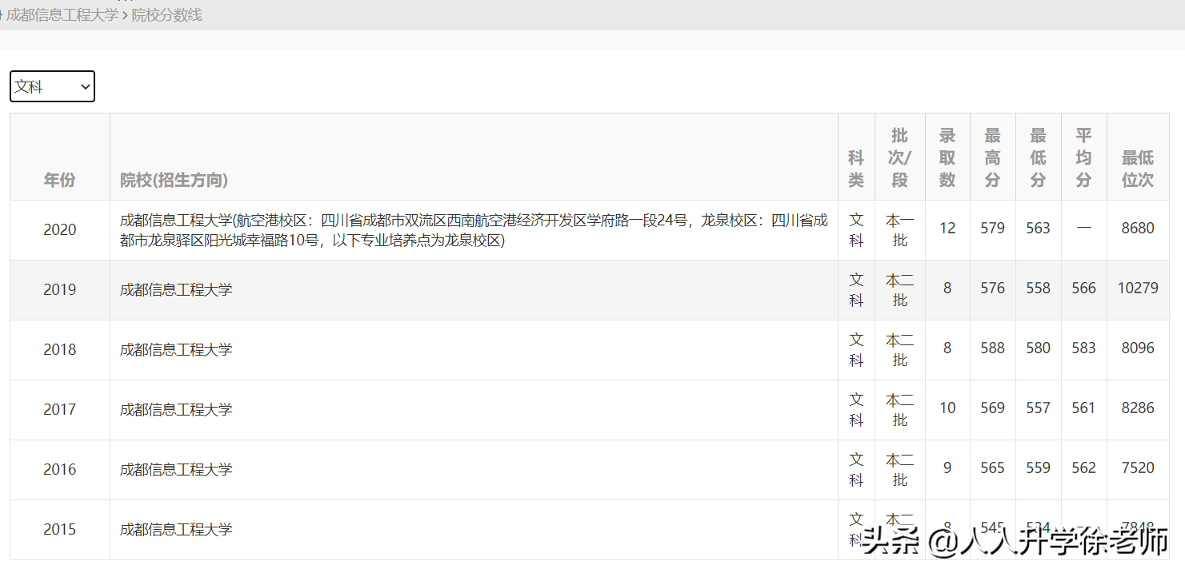The width and height of the screenshot is (1185, 573).
Task: Select admission count 8 in the 2018 row
Action: point(947,348)
